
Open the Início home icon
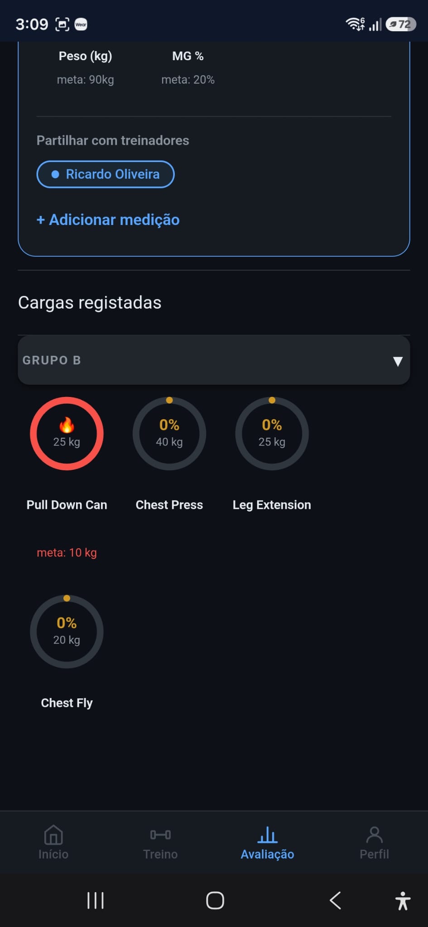[x=53, y=835]
